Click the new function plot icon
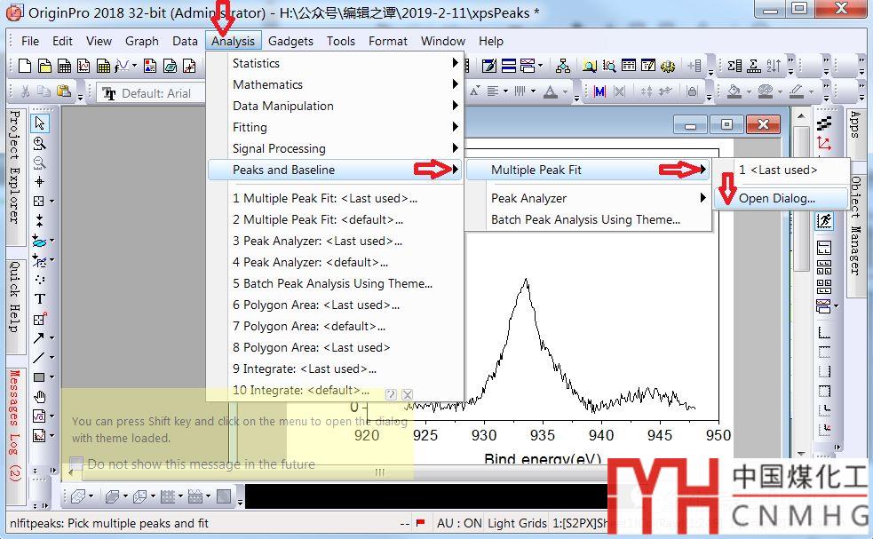Screen dimensions: 873x539 point(123,66)
